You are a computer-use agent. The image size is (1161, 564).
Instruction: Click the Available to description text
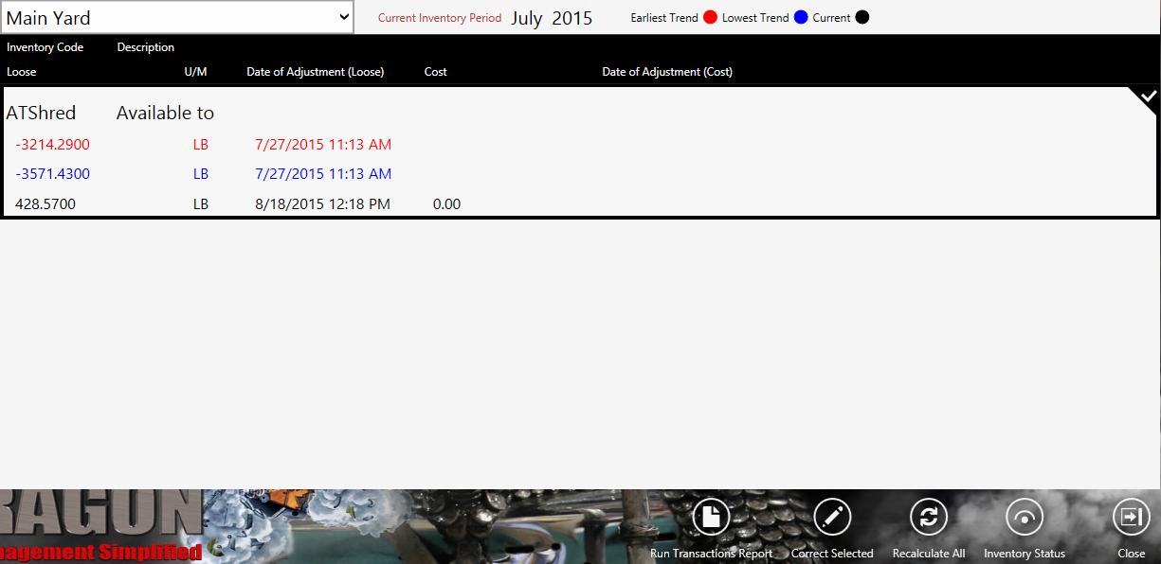point(165,114)
